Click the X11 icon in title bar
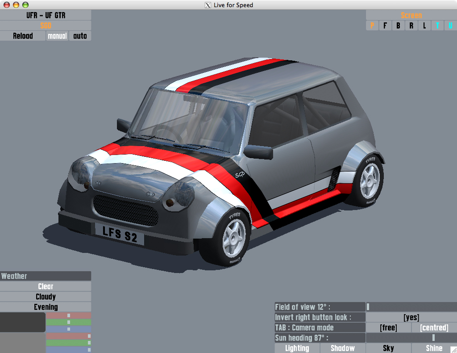The height and width of the screenshot is (353, 457). 208,5
